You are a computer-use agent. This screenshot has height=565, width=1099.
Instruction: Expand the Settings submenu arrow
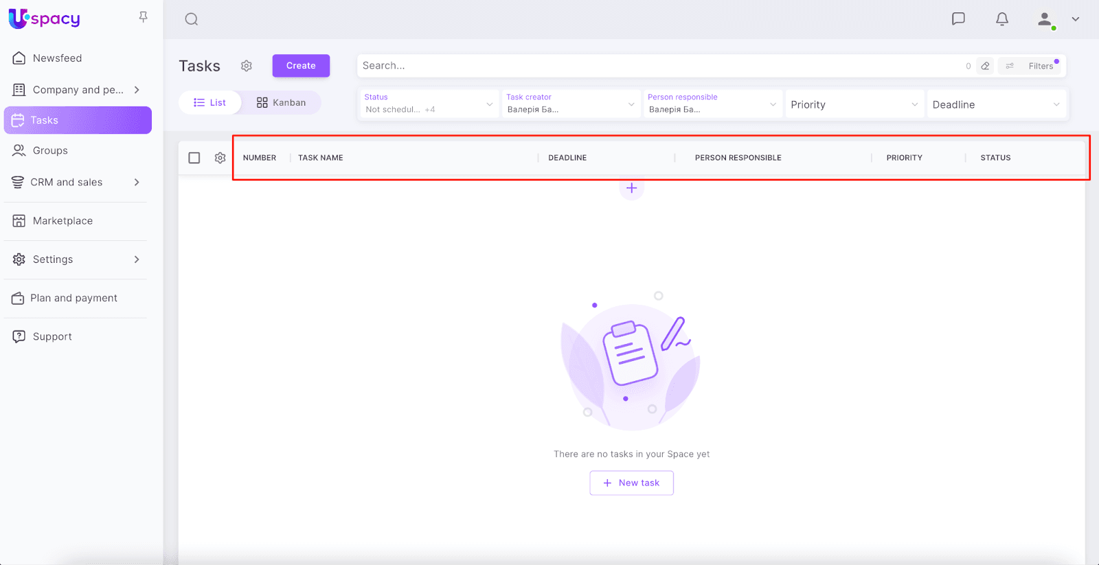[137, 260]
